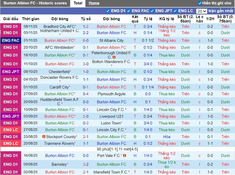This screenshot has height=175, width=235.
Task: Toggle the Hiển thị ghi chú checkbox
Action: coord(200,3)
